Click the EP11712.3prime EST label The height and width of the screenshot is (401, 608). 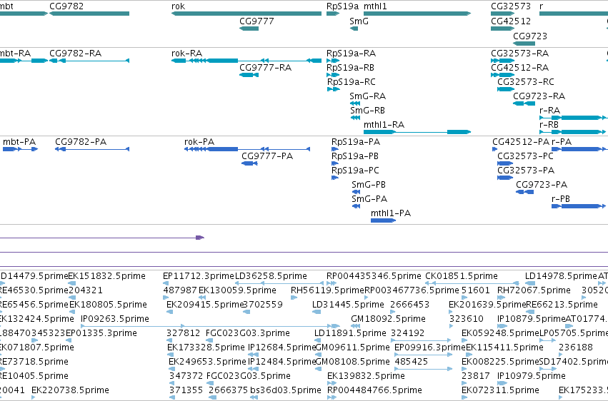[199, 276]
